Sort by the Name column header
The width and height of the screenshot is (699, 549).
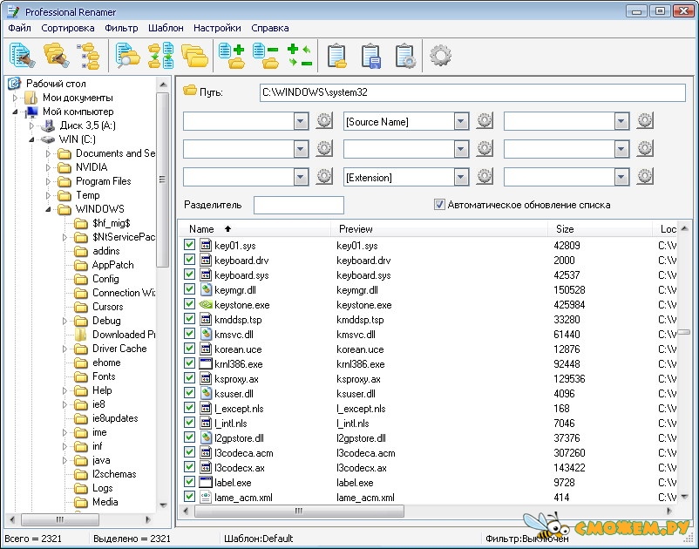coord(255,228)
